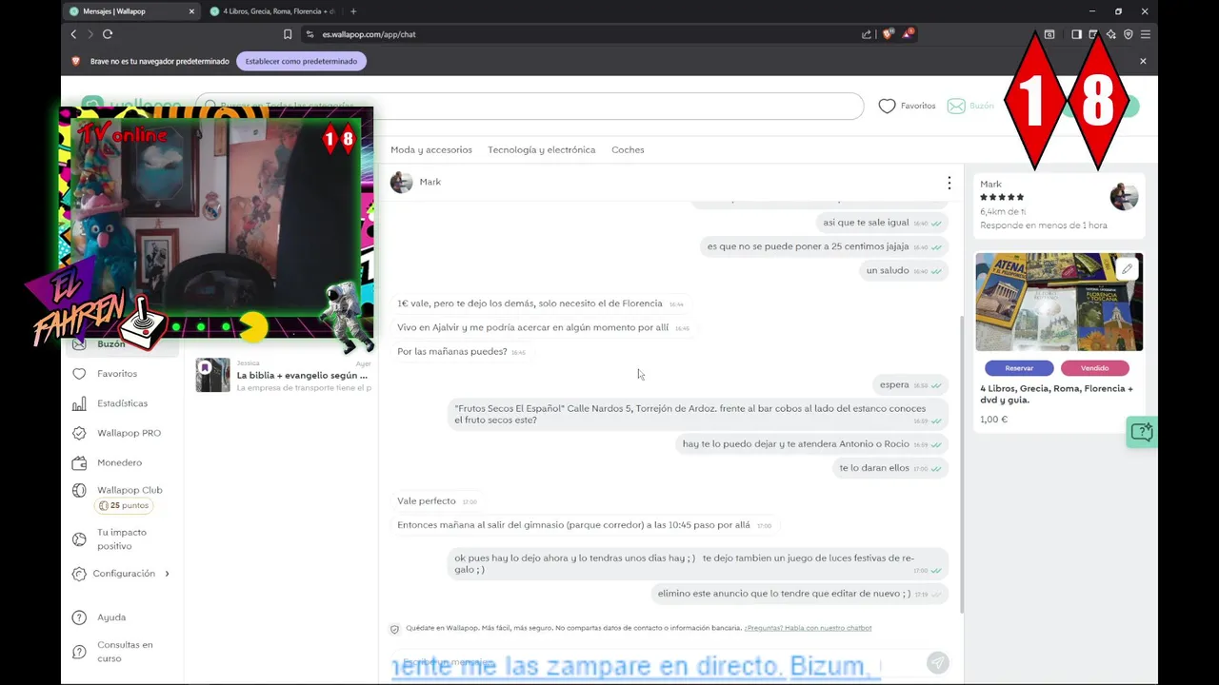Click Establecer como predeterminado button

[x=301, y=61]
